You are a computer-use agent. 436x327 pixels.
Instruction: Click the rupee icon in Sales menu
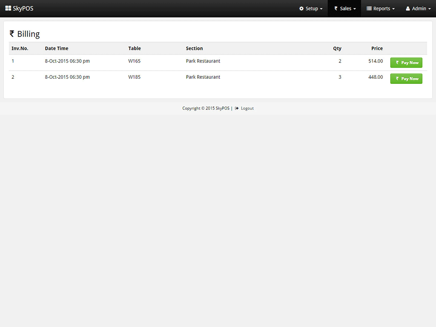pyautogui.click(x=336, y=9)
